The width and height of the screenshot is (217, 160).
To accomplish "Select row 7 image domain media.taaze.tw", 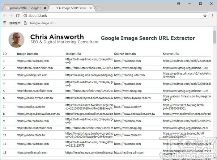I will pos(31,107).
